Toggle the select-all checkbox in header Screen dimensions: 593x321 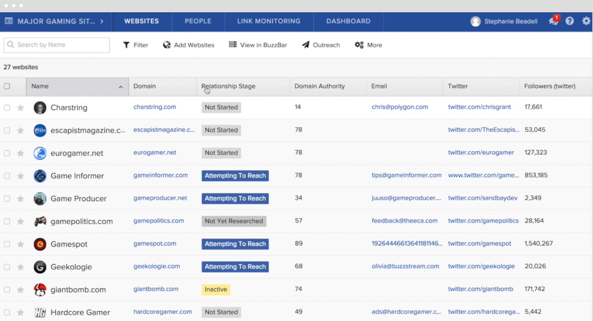coord(7,86)
